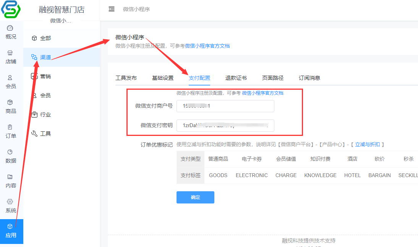
Task: Switch to the 订阅消息 tab
Action: [309, 78]
